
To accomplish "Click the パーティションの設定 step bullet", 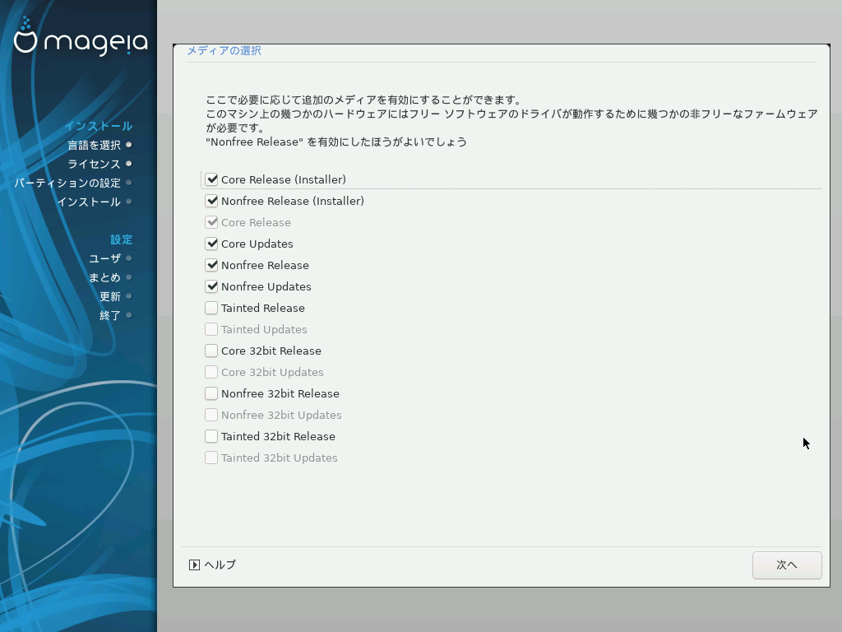I will coord(129,183).
